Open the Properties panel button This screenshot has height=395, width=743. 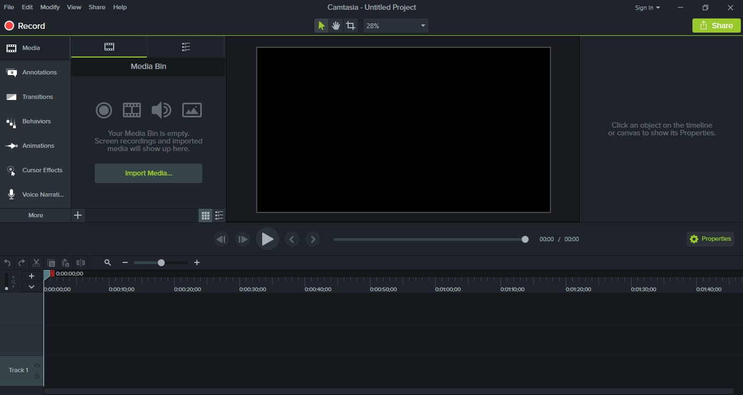[x=710, y=239]
